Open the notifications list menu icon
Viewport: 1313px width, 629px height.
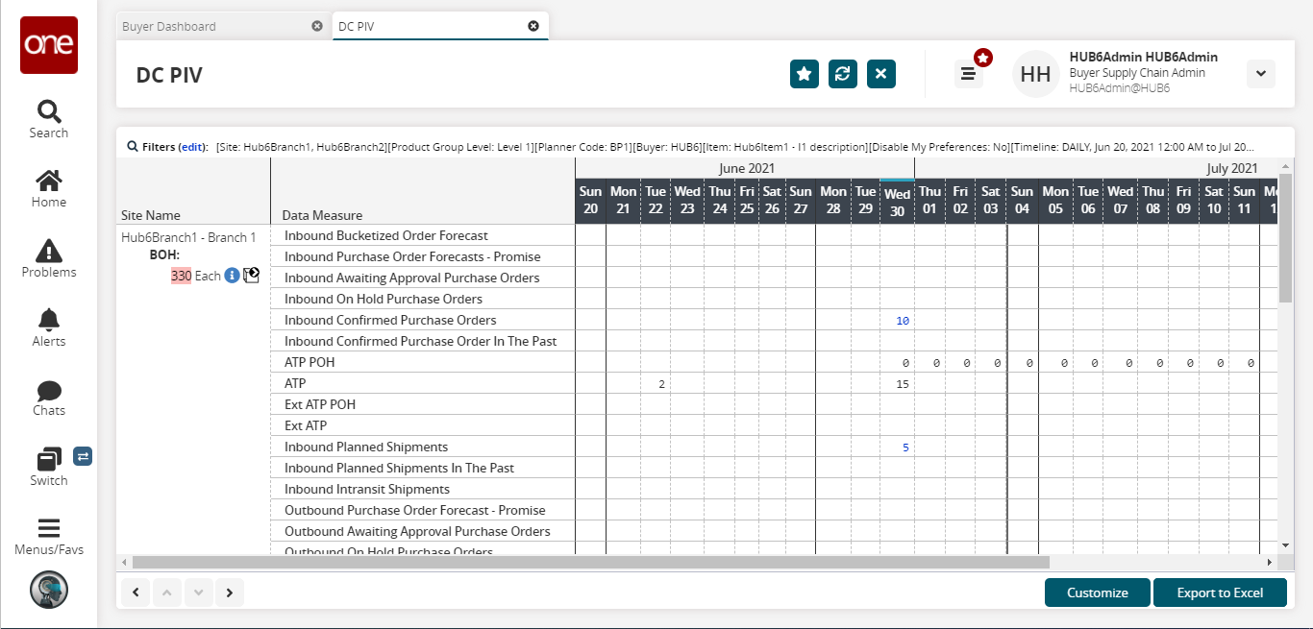click(x=969, y=74)
